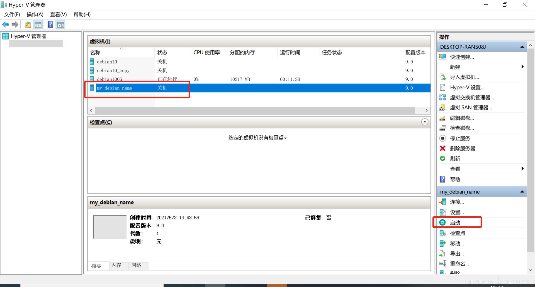The height and width of the screenshot is (287, 535).
Task: Click the 导入虚拟机... action link
Action: coord(464,77)
